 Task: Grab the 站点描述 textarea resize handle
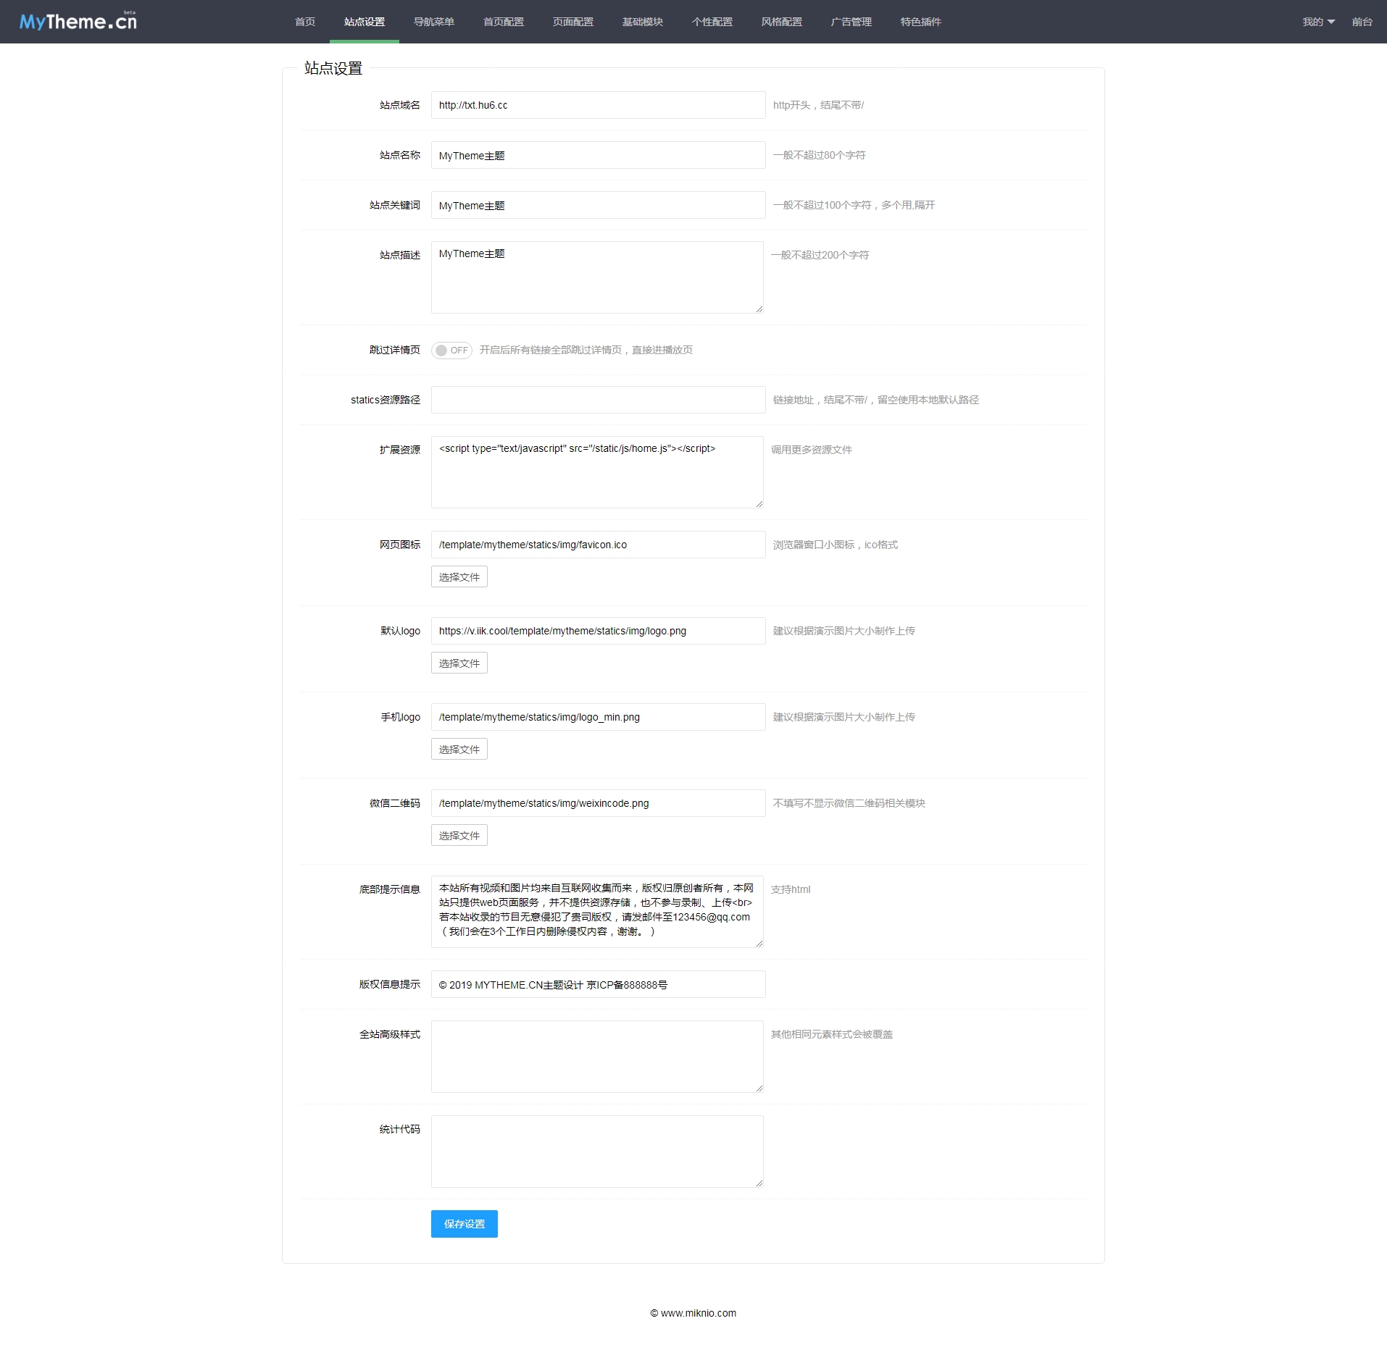click(759, 309)
